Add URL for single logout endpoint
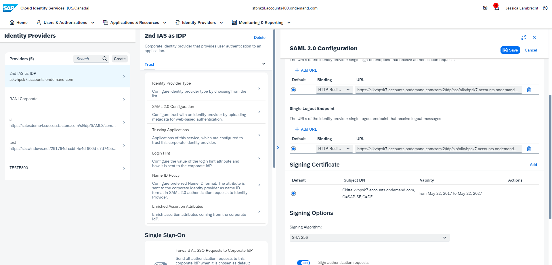Screen dimensions: 552x265 click(x=306, y=129)
